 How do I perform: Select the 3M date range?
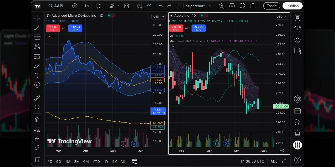tap(77, 161)
